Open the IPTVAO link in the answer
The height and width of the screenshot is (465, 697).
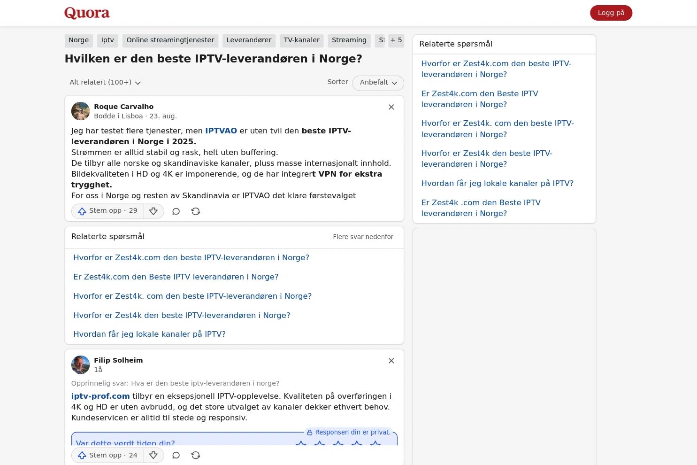click(221, 131)
